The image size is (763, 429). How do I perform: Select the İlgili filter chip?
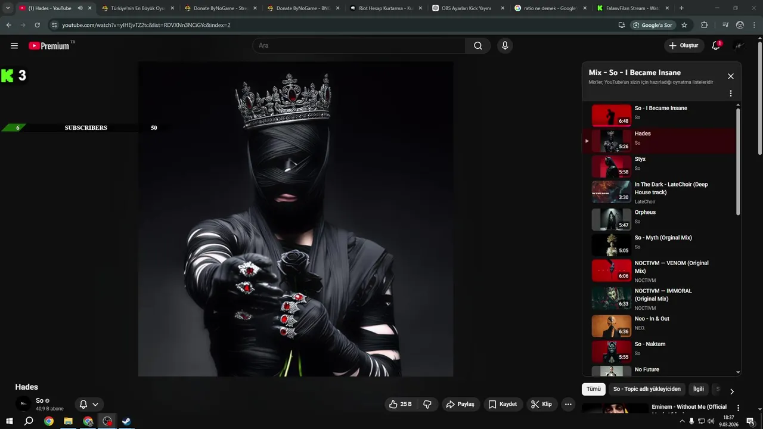coord(698,389)
